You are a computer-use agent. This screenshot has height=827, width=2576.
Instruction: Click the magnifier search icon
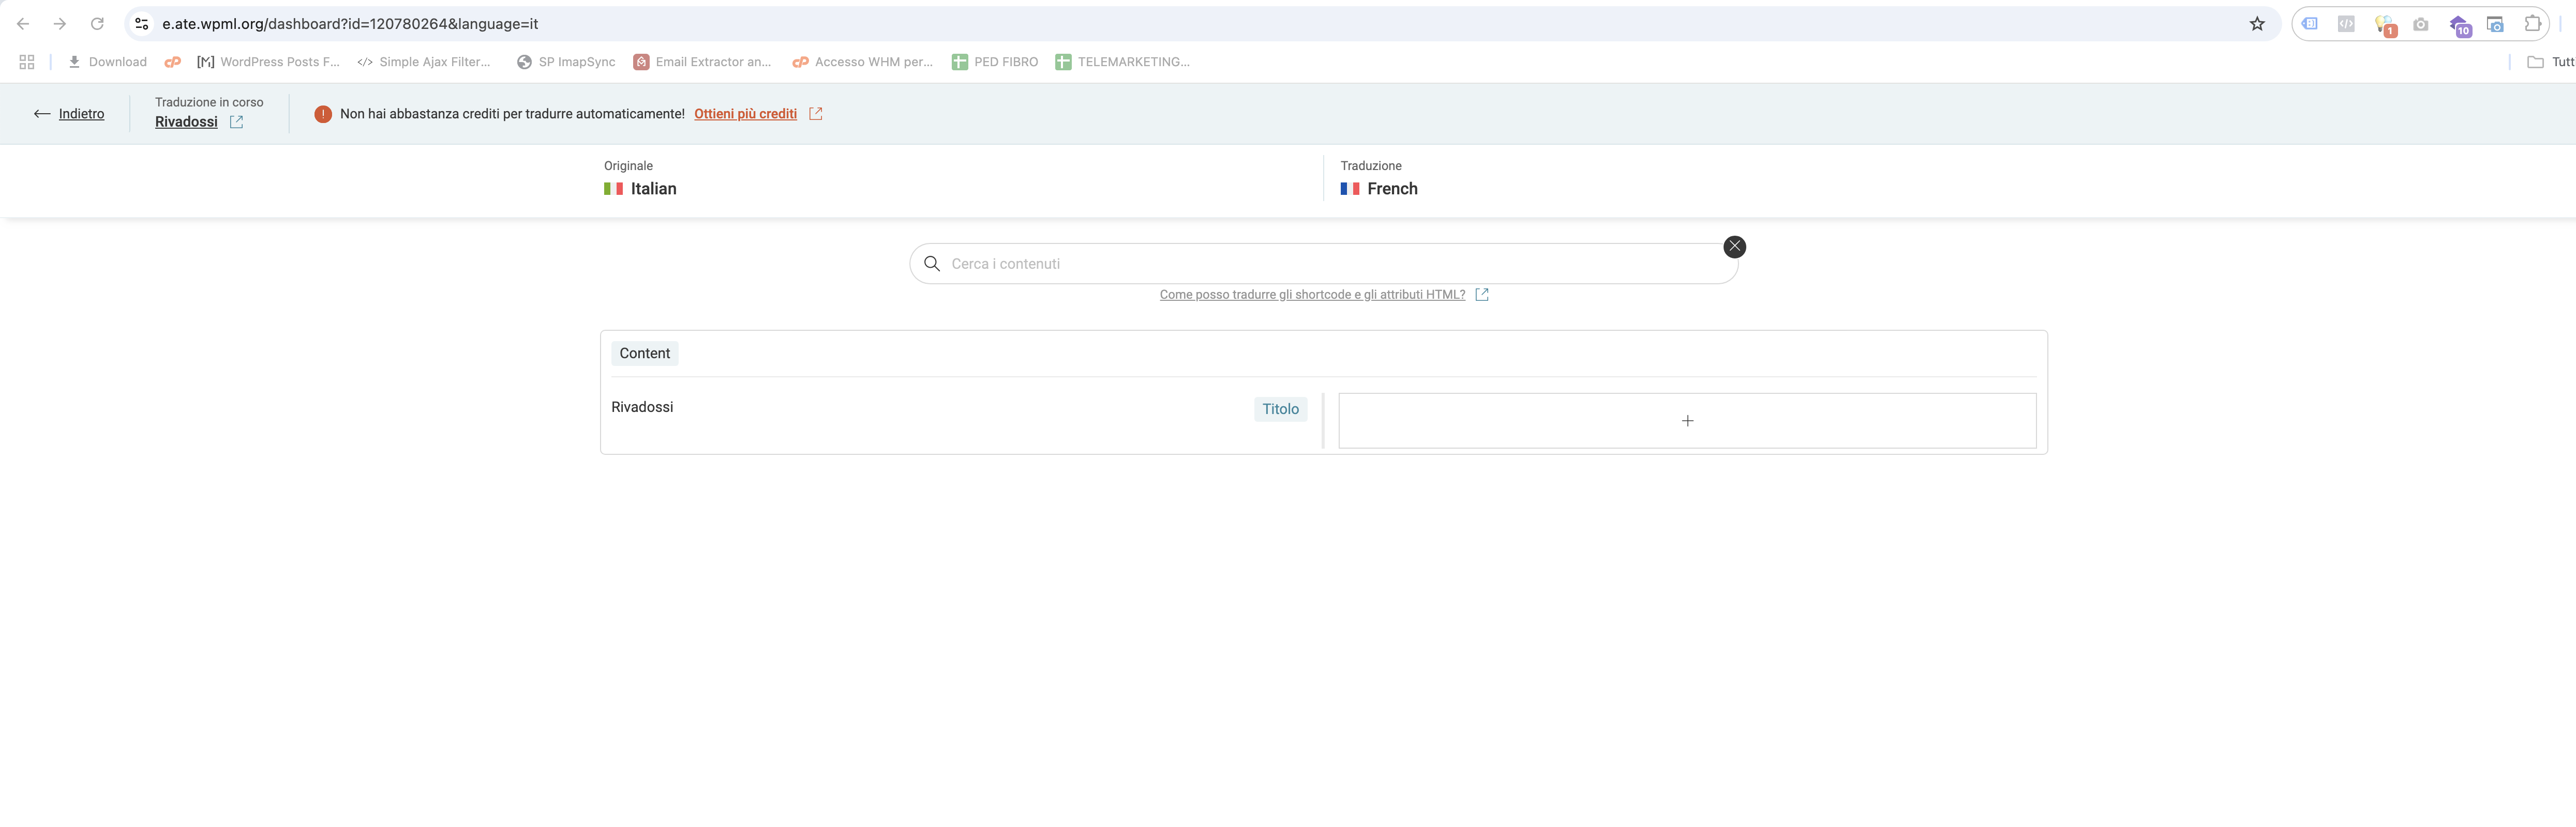point(932,264)
